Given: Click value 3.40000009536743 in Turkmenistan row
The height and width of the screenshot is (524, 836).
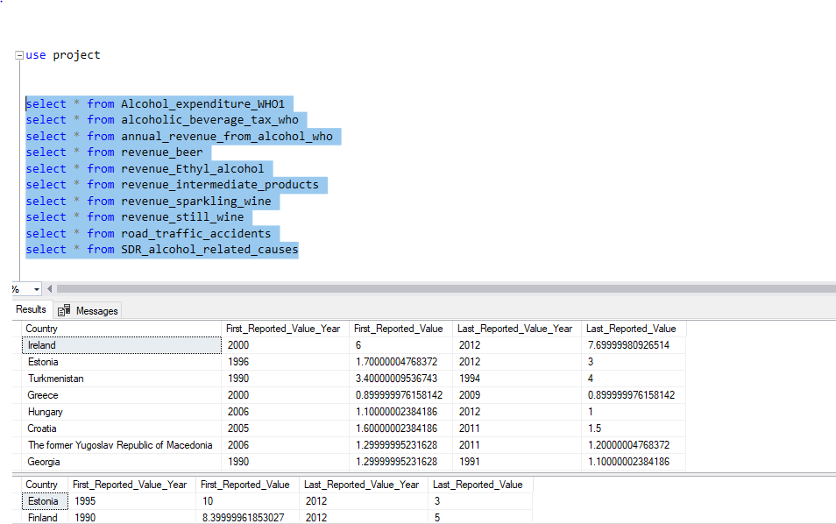Looking at the screenshot, I should pyautogui.click(x=401, y=379).
